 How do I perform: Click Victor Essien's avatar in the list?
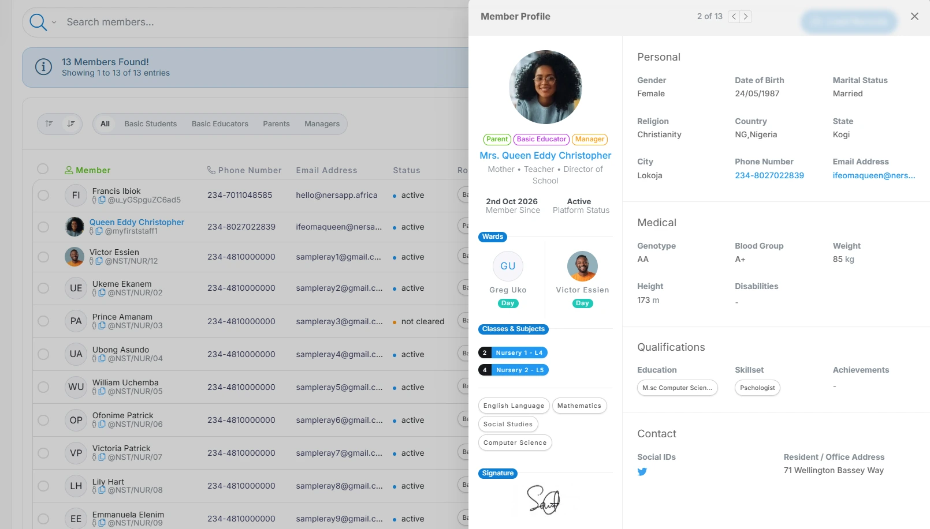click(x=75, y=257)
